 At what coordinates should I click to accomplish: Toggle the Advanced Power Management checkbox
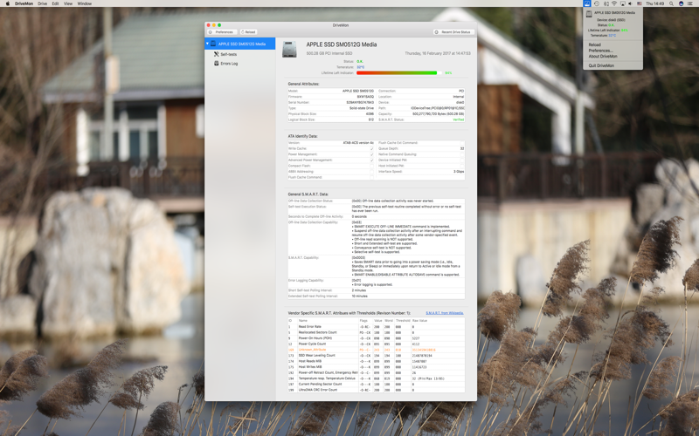point(372,160)
